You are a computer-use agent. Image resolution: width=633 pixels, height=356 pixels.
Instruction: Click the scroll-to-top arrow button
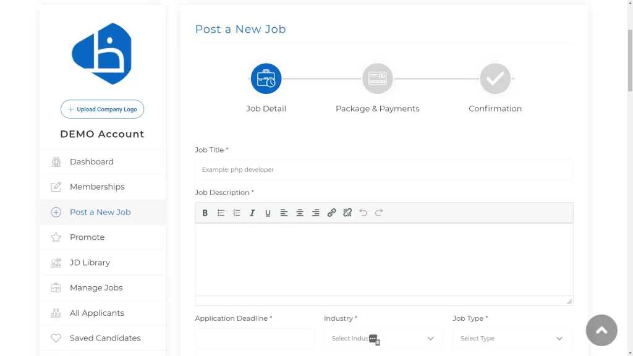point(601,330)
